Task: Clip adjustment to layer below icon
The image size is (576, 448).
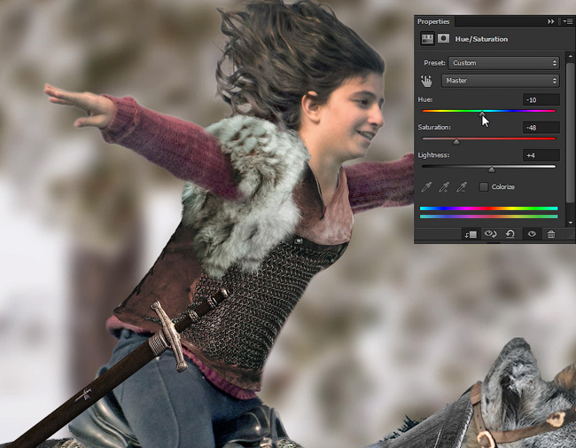Action: (x=471, y=234)
